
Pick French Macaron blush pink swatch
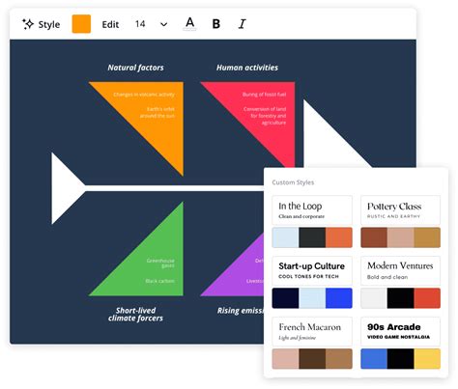click(x=285, y=358)
